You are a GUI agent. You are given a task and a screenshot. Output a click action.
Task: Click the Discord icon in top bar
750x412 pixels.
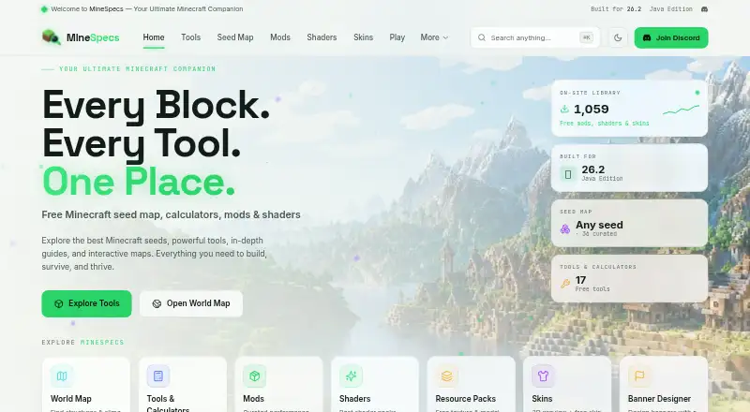(704, 9)
